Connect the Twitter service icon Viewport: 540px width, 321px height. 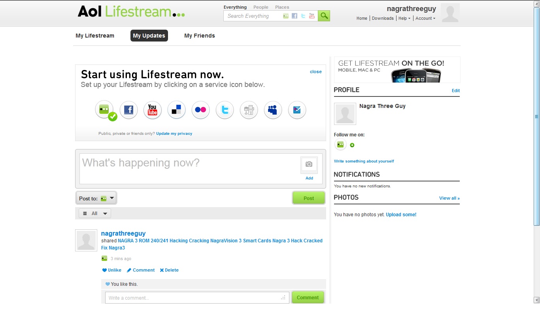click(225, 110)
